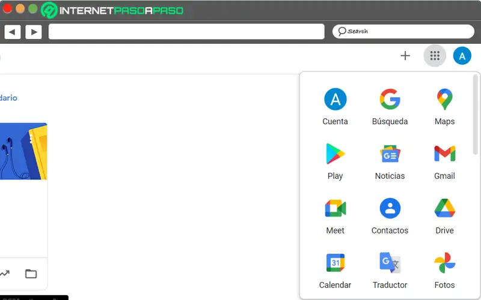The height and width of the screenshot is (300, 481).
Task: Click the browser Search field
Action: pos(403,31)
